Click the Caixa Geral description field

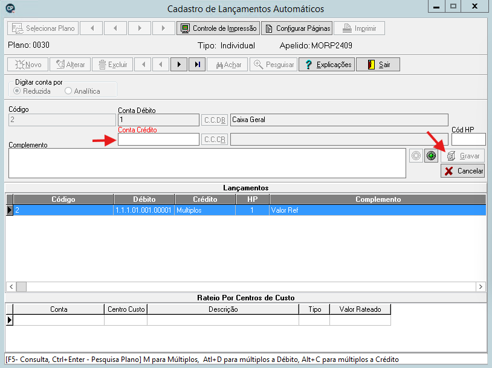pyautogui.click(x=339, y=120)
